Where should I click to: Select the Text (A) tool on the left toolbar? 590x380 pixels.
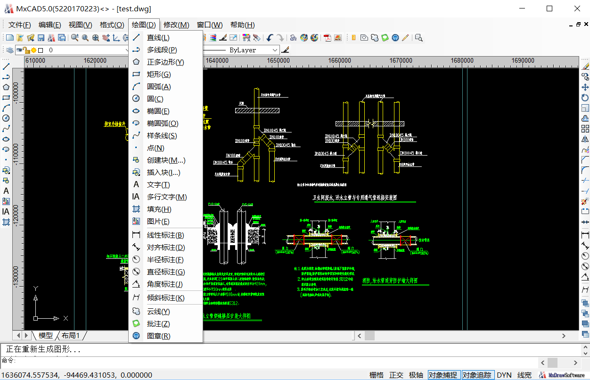(x=6, y=190)
